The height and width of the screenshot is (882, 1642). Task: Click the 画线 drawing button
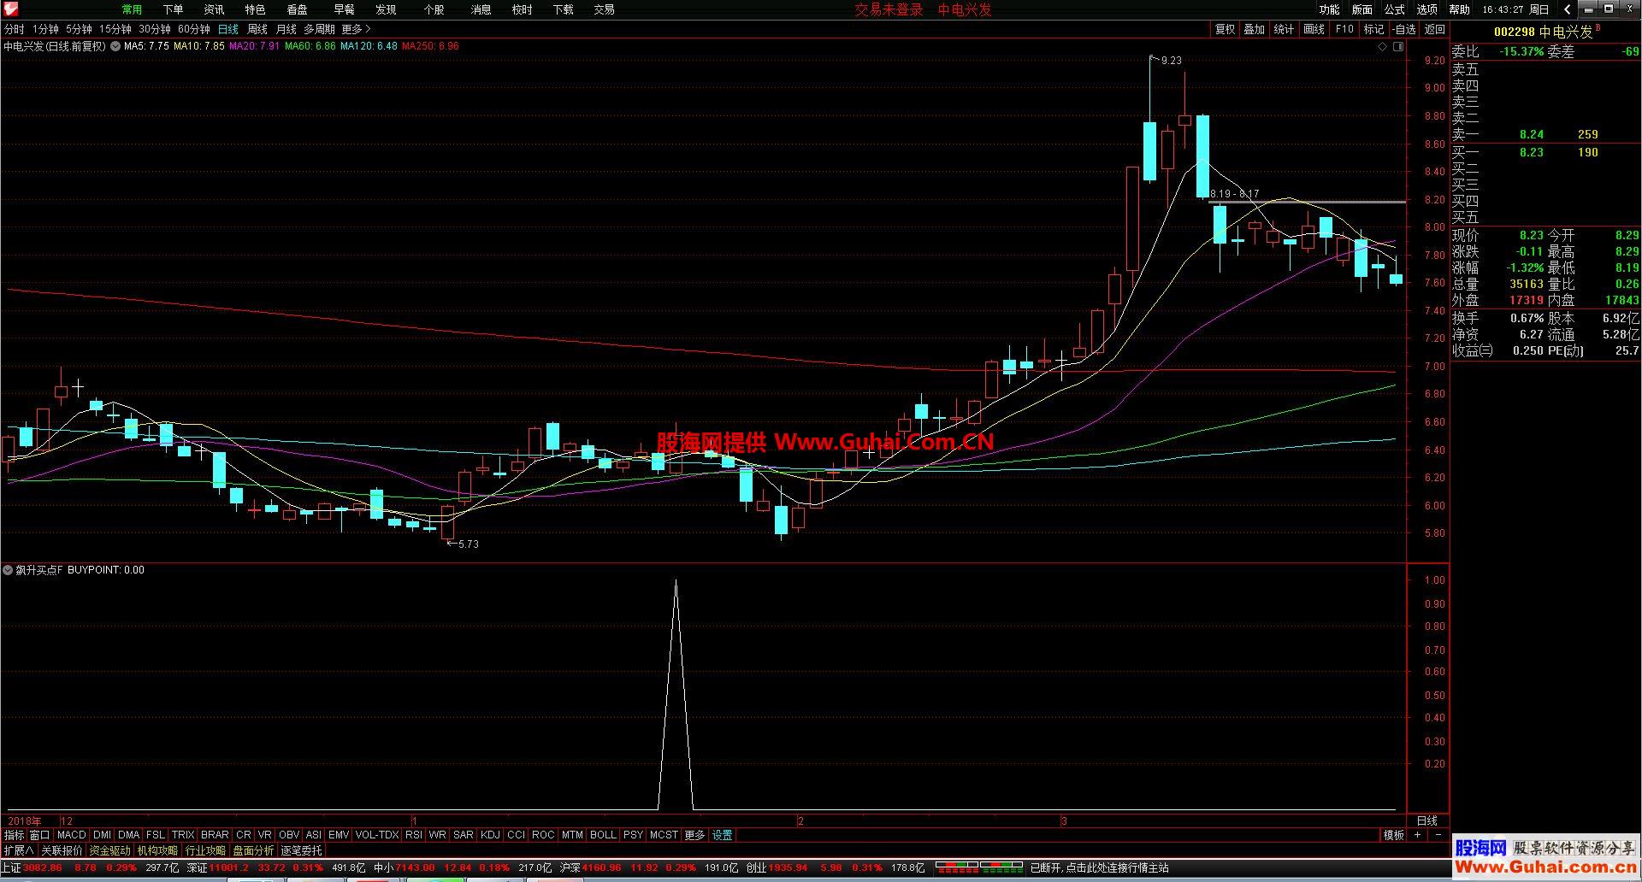click(x=1314, y=29)
